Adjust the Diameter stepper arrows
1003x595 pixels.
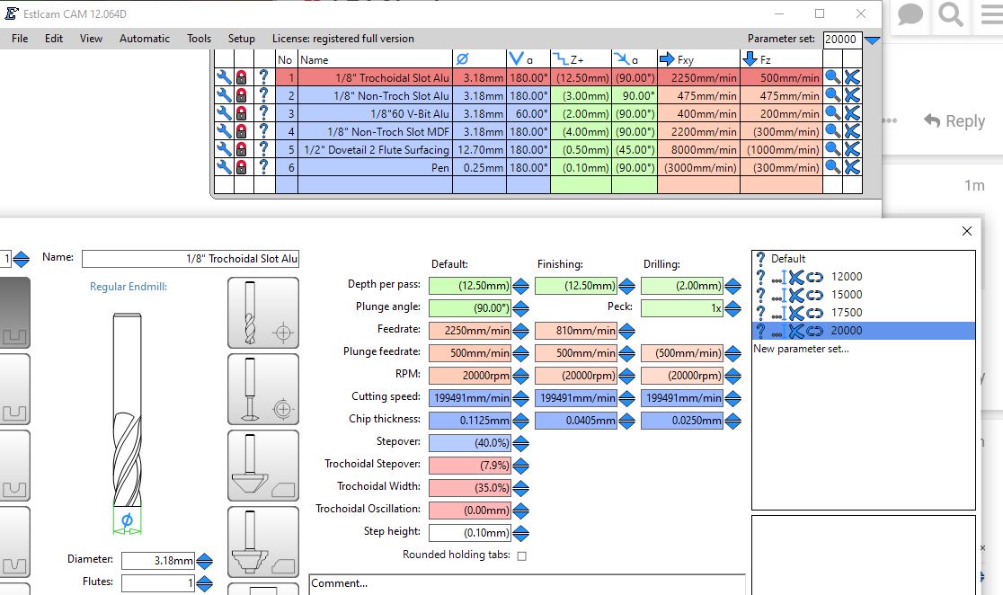coord(205,561)
